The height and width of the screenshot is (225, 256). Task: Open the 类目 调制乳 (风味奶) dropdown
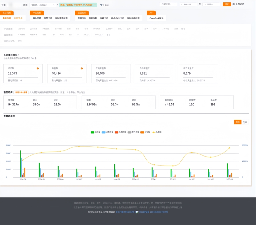pyautogui.click(x=43, y=5)
